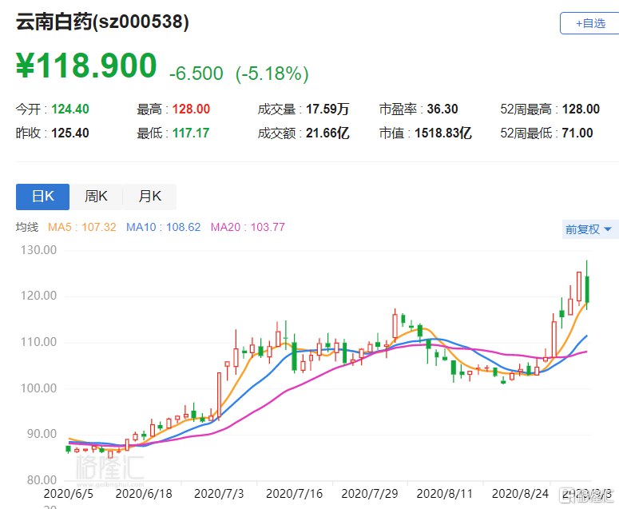Click the 成交额 value 21.66亿
The height and width of the screenshot is (509, 619).
click(327, 133)
